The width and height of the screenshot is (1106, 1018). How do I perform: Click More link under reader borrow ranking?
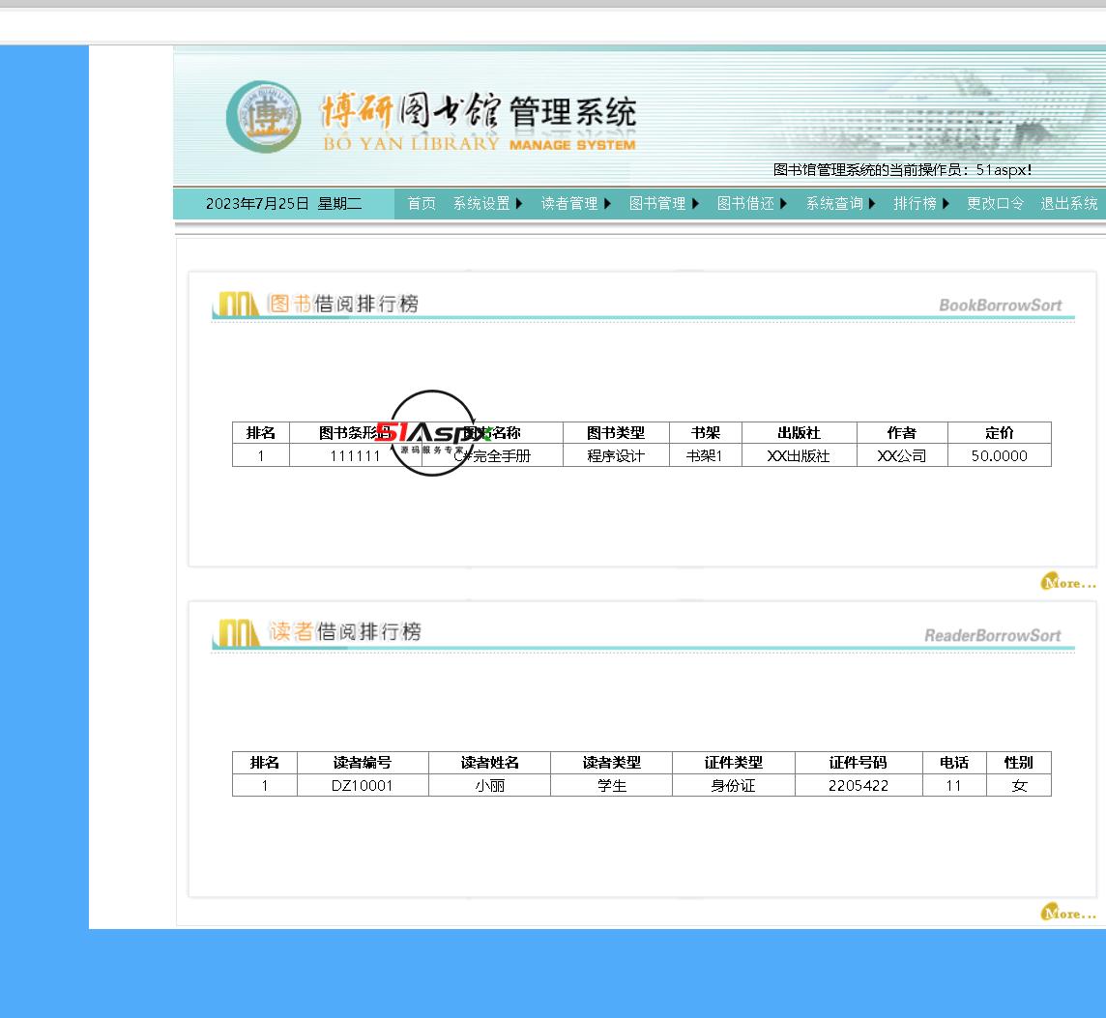[x=1068, y=913]
